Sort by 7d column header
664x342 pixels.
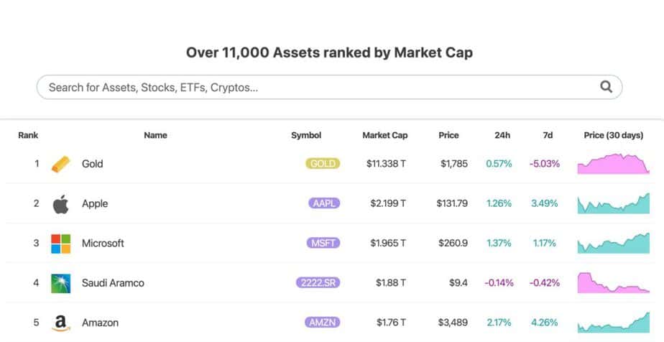pyautogui.click(x=548, y=136)
